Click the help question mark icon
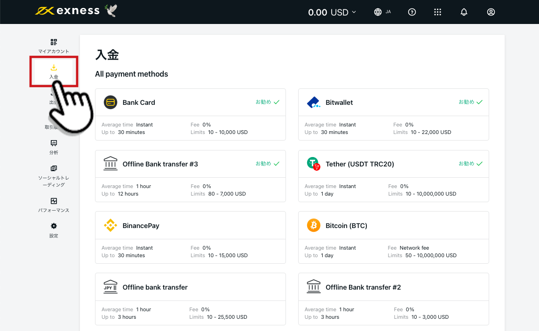Screen dimensions: 539x331 (412, 12)
